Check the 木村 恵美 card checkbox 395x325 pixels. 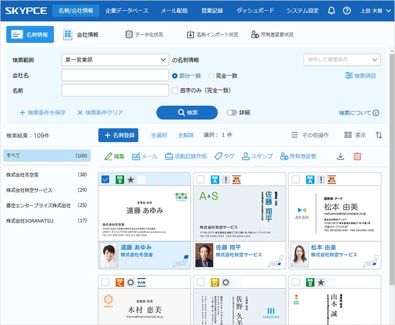tap(105, 282)
